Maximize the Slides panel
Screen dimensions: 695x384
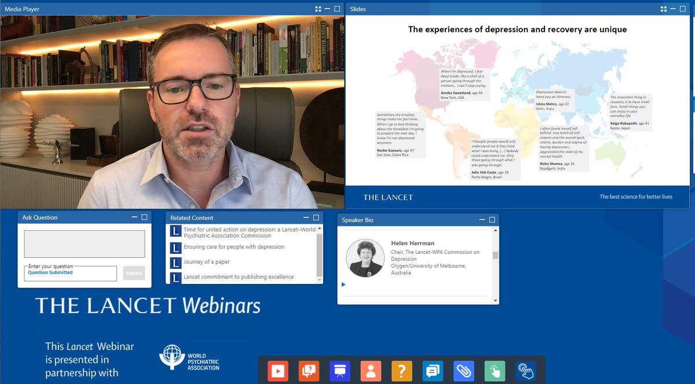(682, 9)
